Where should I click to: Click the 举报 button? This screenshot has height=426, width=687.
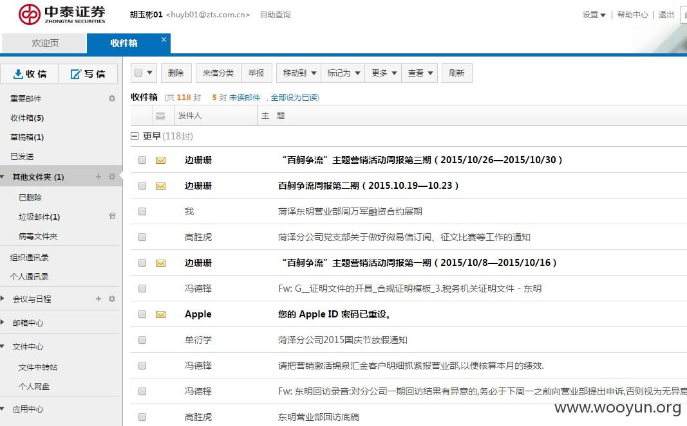(257, 73)
